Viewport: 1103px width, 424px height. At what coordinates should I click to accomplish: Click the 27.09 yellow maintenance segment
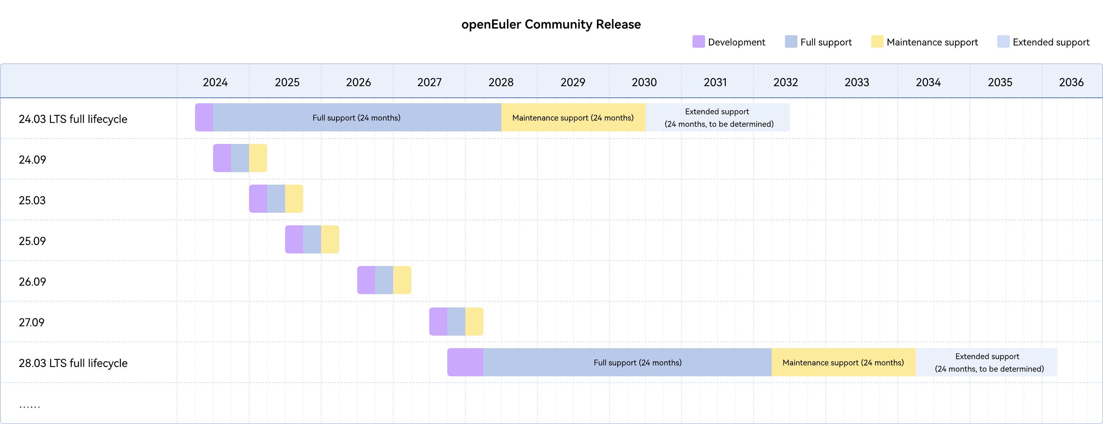pos(474,322)
